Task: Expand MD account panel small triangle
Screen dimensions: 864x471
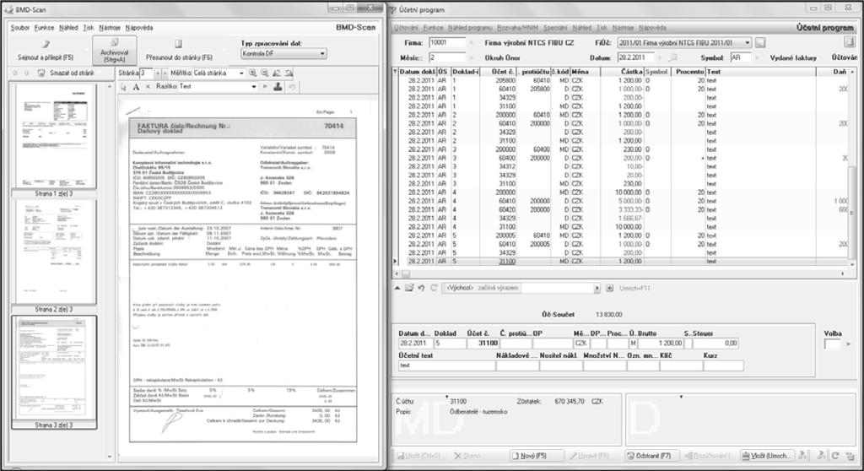Action: tap(446, 397)
